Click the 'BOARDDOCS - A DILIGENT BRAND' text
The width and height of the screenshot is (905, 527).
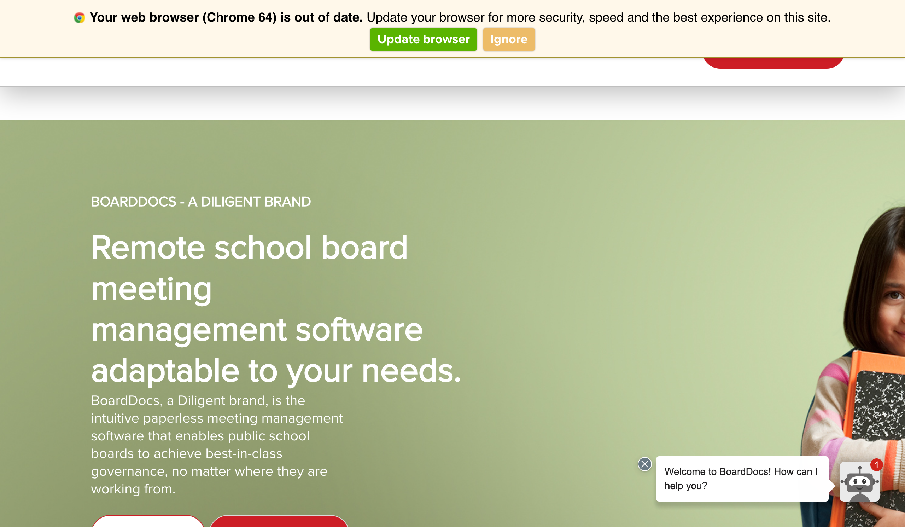pos(201,202)
